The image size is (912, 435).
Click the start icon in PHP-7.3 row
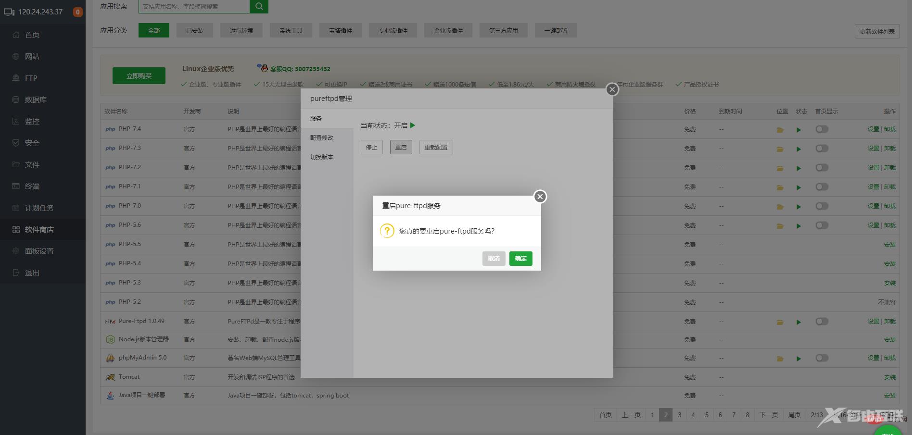pos(798,148)
